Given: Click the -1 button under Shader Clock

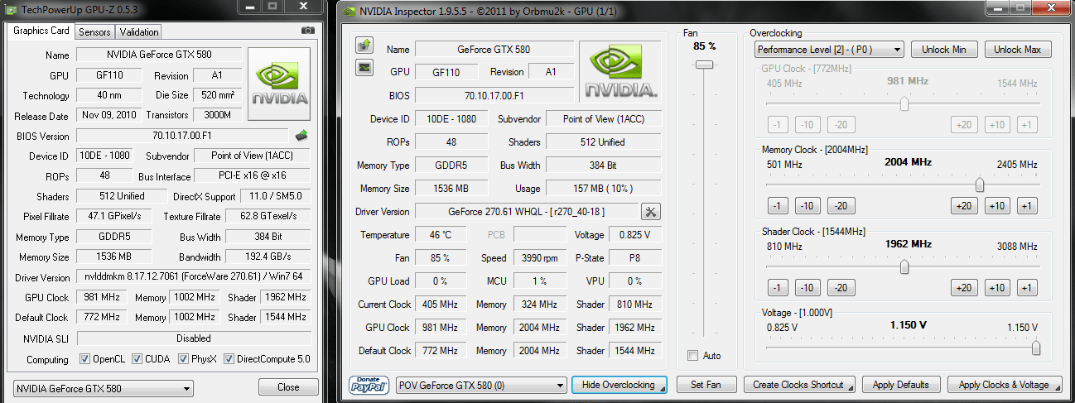Looking at the screenshot, I should tap(777, 288).
